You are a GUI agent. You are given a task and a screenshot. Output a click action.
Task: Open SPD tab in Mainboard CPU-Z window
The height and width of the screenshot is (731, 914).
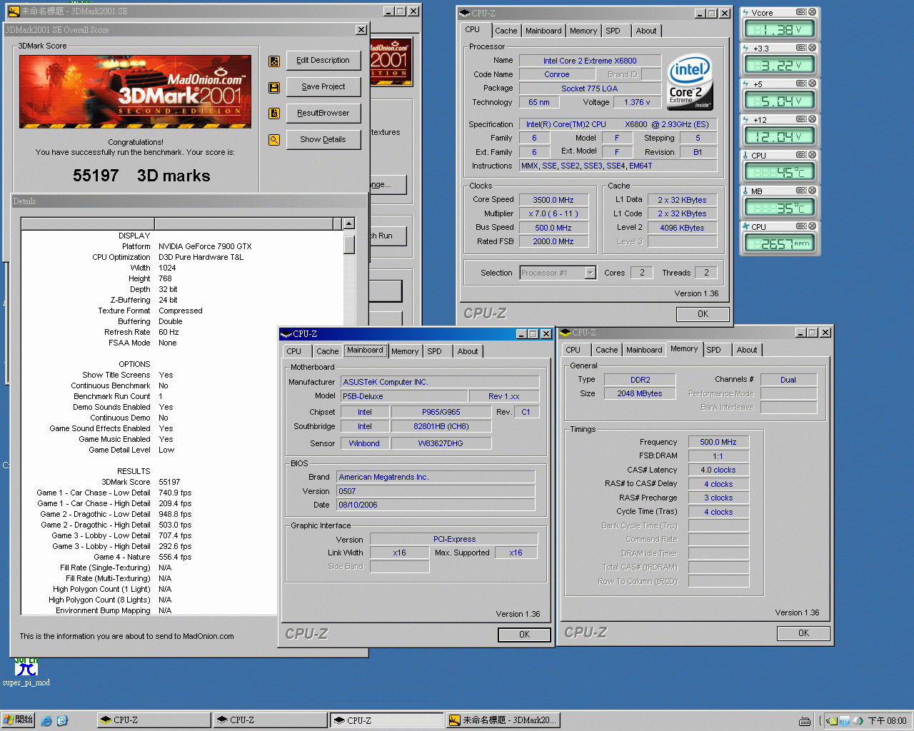point(434,351)
